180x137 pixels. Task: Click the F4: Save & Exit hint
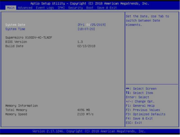click(139, 119)
